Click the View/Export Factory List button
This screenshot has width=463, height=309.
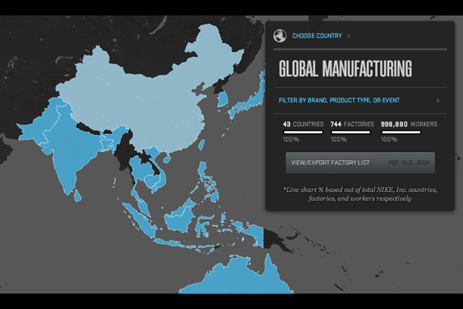(360, 163)
